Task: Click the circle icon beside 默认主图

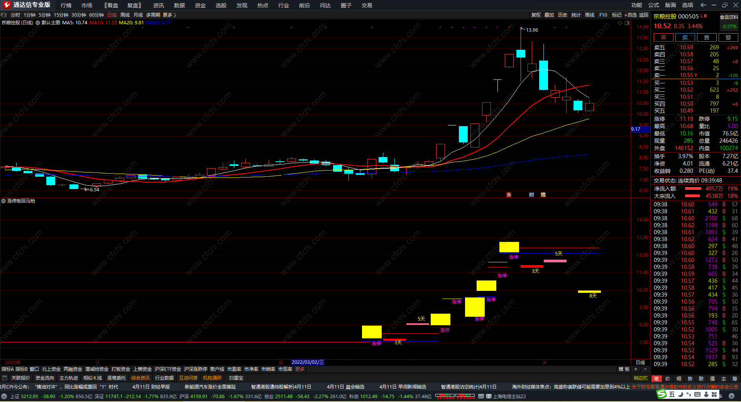Action: click(38, 23)
